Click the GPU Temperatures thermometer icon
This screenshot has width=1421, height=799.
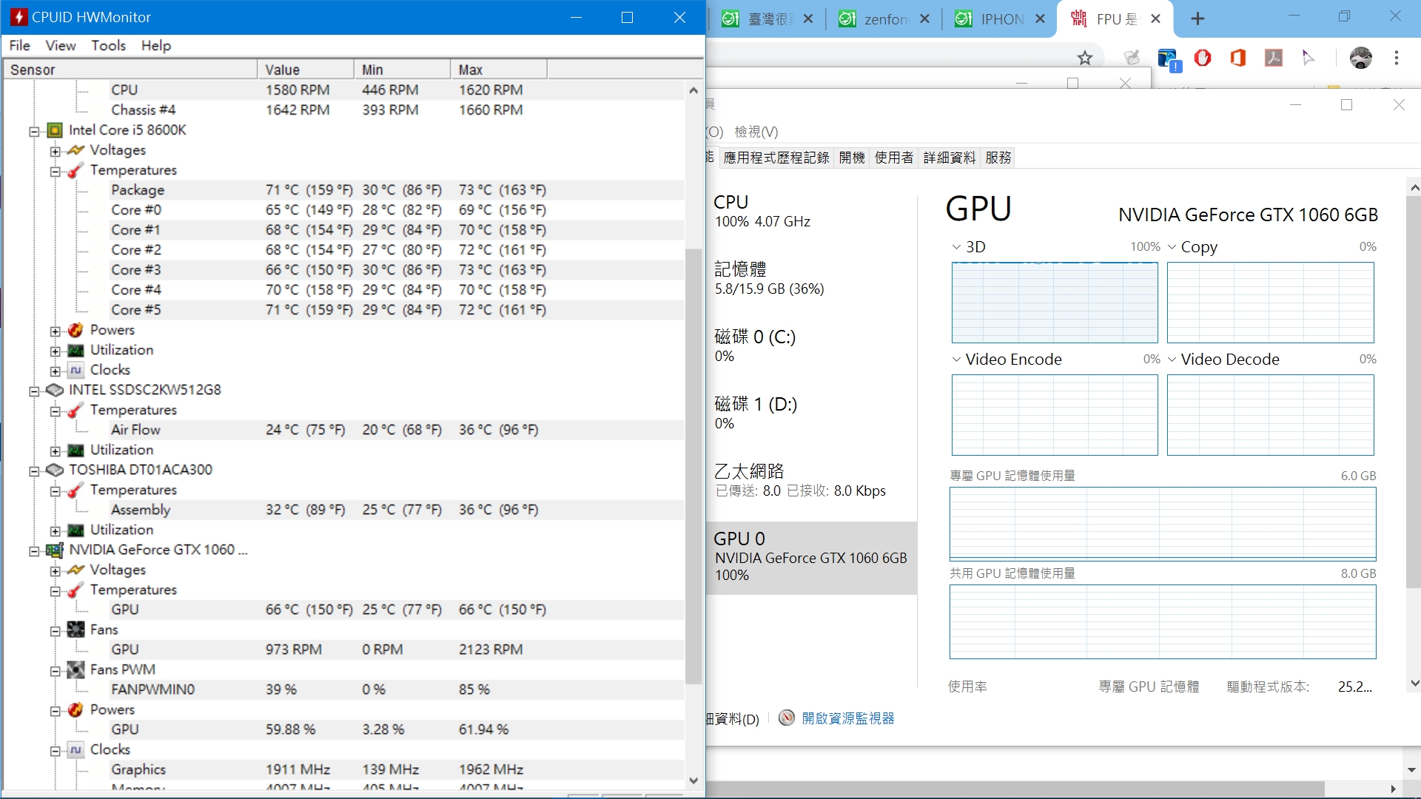click(75, 590)
